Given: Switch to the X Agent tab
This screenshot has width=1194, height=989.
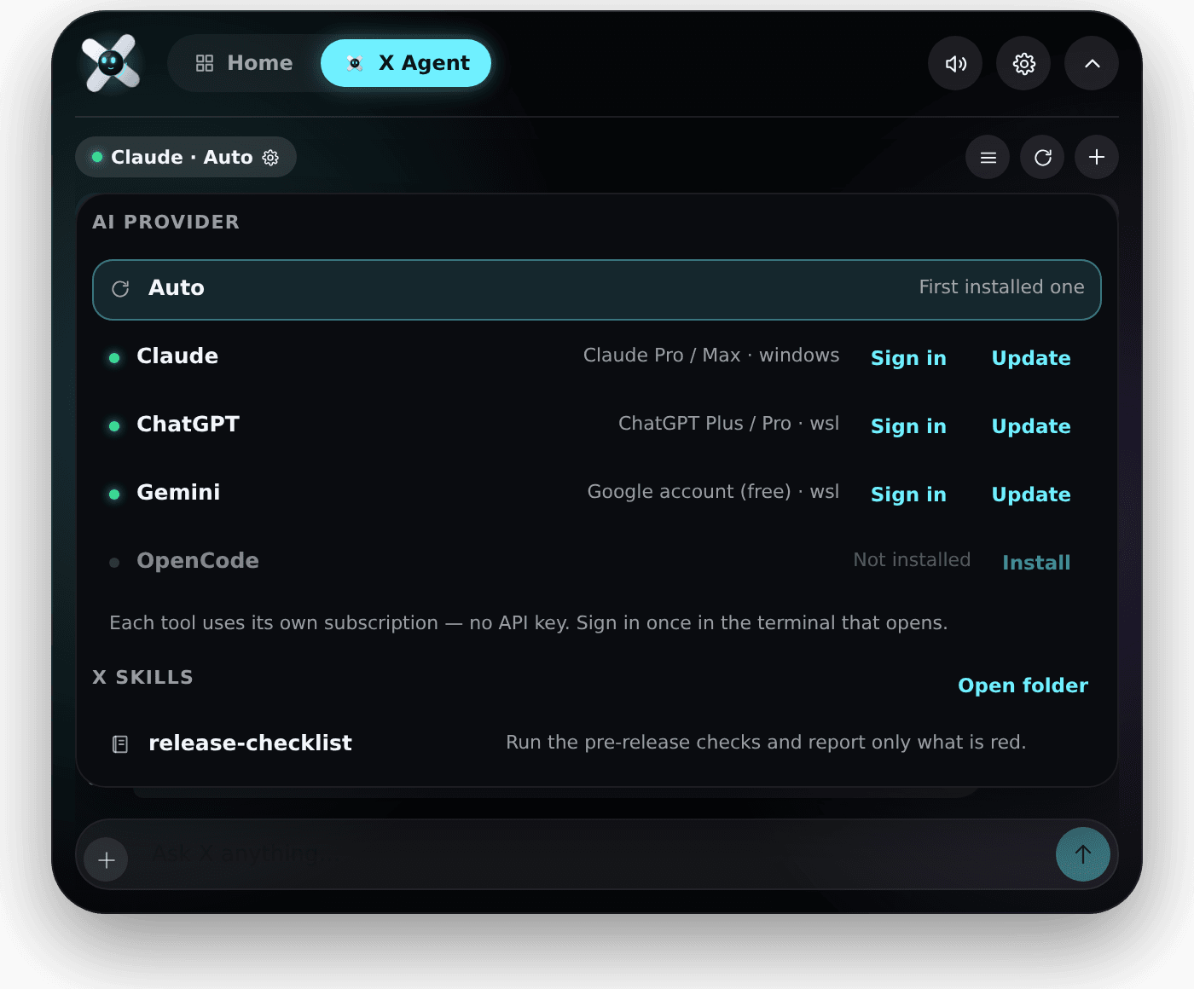Looking at the screenshot, I should coord(406,63).
